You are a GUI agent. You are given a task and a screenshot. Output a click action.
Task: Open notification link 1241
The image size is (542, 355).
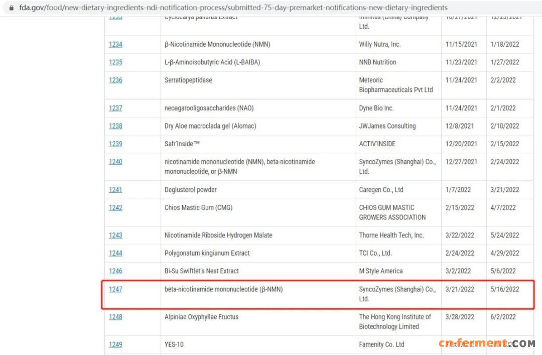click(115, 190)
